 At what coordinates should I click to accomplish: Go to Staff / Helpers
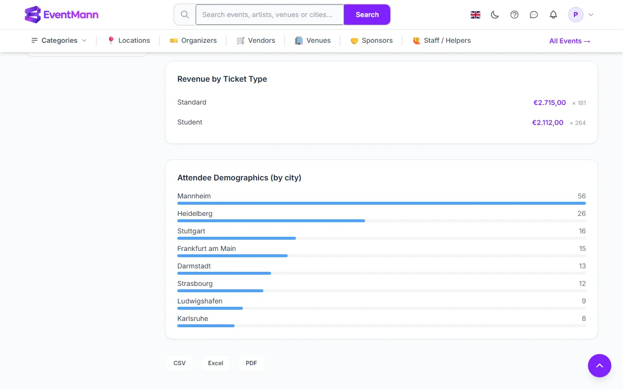441,40
